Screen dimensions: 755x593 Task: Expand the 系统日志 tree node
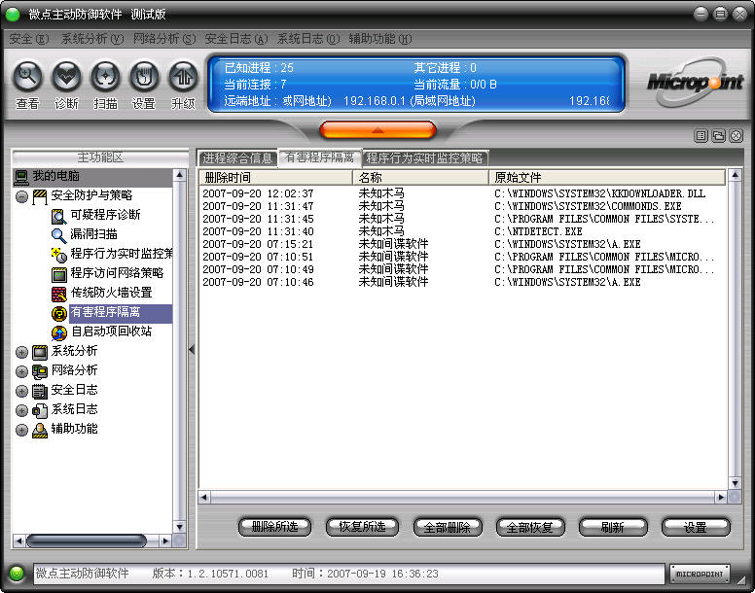(x=21, y=410)
